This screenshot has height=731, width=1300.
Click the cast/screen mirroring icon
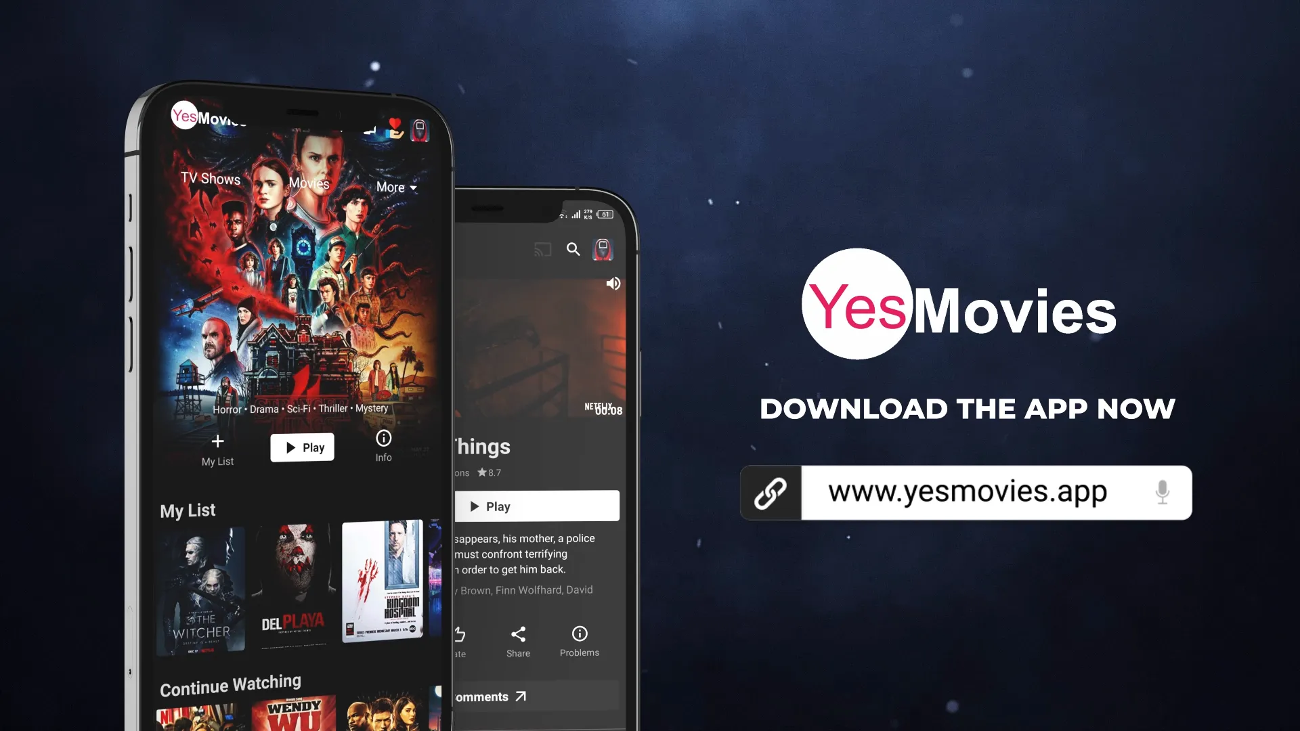click(x=541, y=248)
